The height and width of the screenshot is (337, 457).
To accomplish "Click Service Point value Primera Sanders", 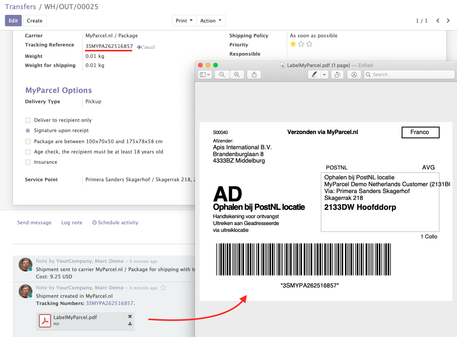I will click(140, 179).
